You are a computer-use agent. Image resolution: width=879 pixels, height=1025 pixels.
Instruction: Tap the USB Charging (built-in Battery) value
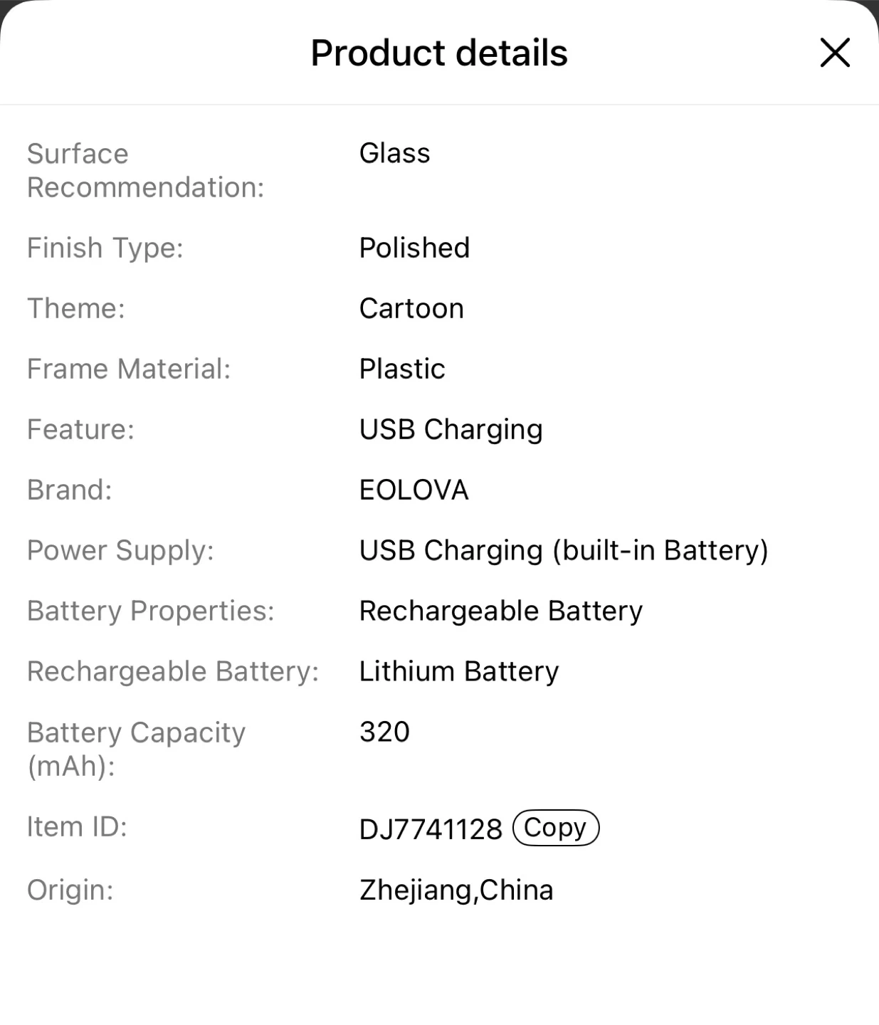click(564, 550)
